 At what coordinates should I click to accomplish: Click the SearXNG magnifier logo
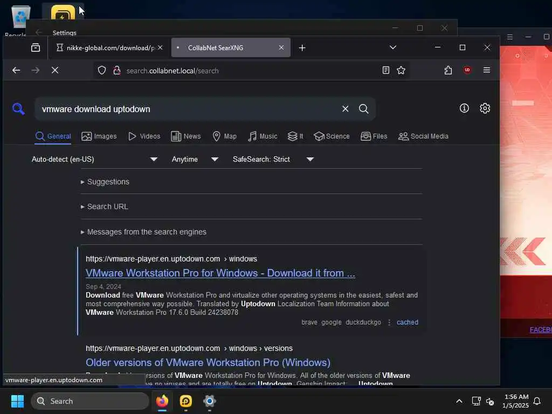coord(19,109)
